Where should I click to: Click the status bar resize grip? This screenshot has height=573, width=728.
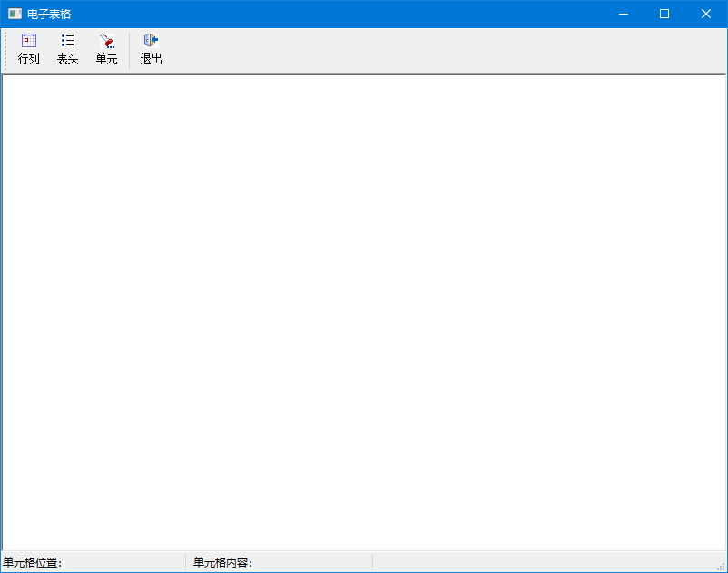[722, 567]
